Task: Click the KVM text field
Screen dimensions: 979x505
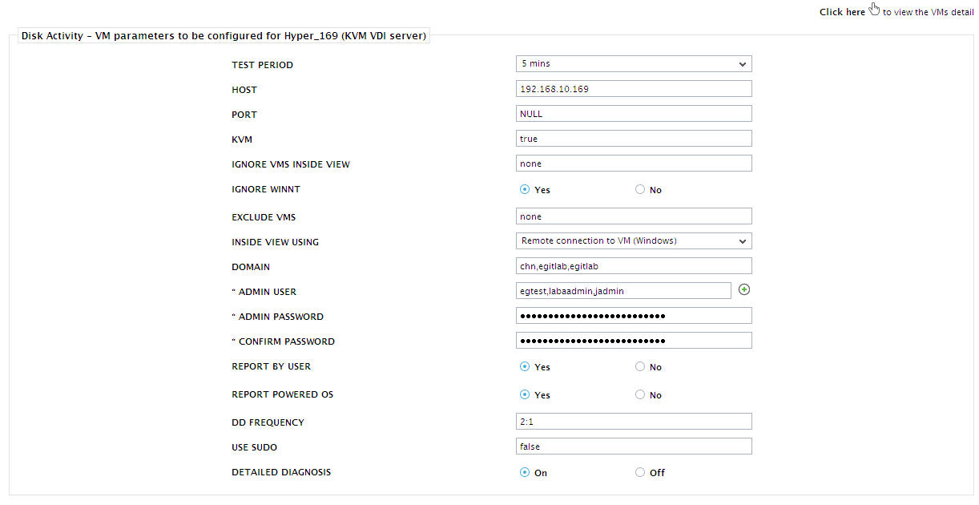Action: pos(634,139)
